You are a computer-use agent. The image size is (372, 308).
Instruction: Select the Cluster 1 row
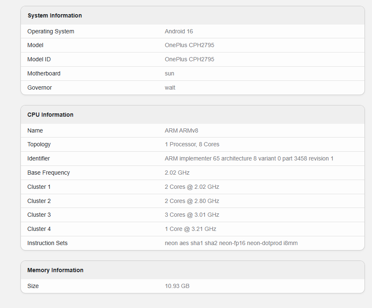pyautogui.click(x=39, y=187)
